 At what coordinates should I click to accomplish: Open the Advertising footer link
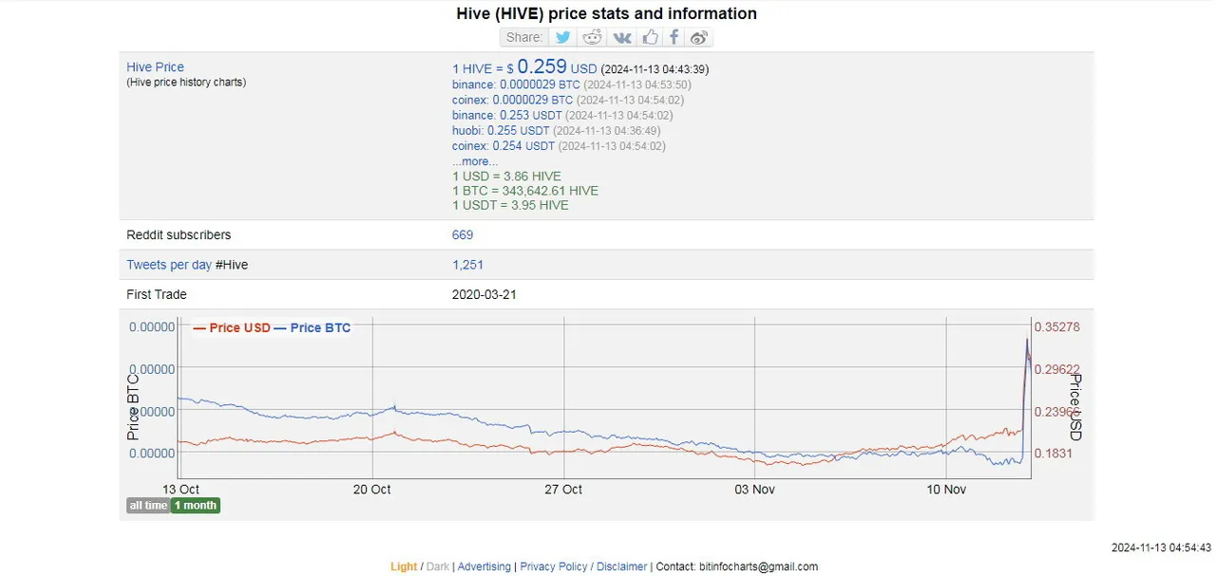[x=484, y=567]
